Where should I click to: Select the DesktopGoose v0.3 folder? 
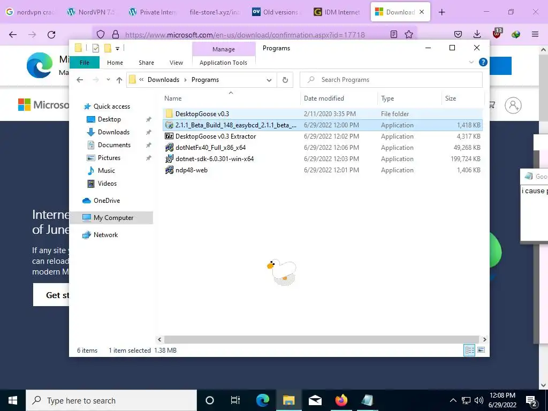click(x=322, y=114)
